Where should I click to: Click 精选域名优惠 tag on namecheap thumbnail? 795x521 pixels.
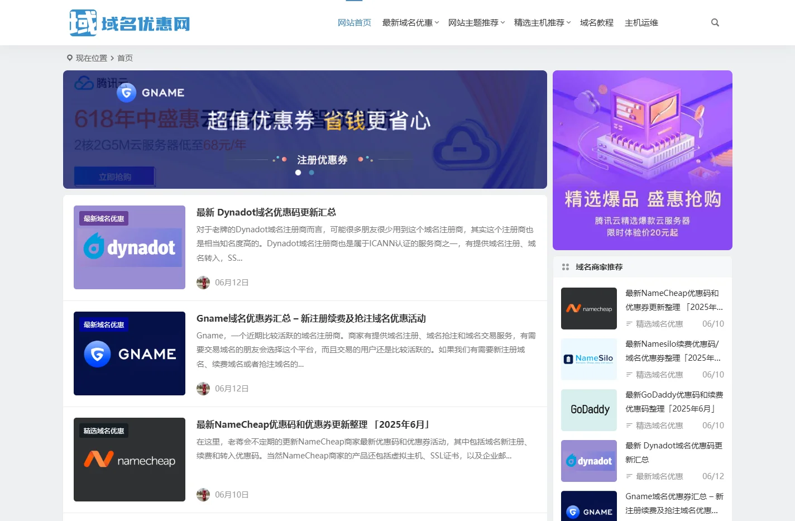(x=104, y=431)
